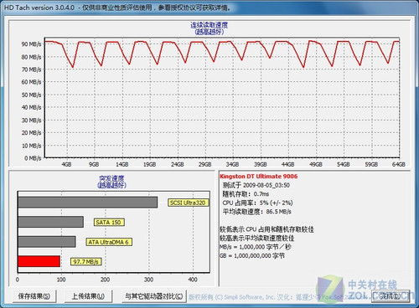Open 与其它驱动器对比(C) comparison button
This screenshot has height=308, width=419.
154,296
